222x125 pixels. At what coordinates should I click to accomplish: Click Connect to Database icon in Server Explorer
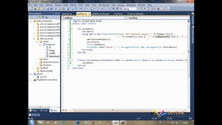(39, 17)
